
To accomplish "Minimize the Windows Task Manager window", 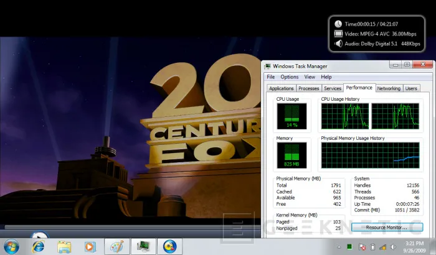I will (x=395, y=65).
